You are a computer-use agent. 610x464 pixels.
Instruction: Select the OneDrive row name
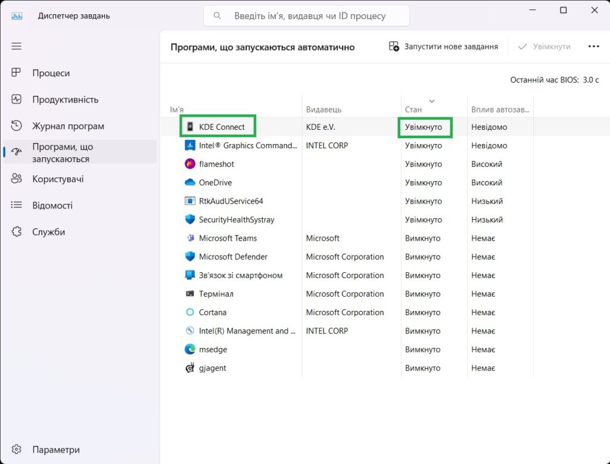216,183
